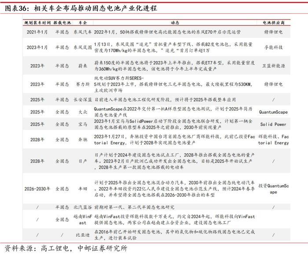
Task: Select the 奔驰 automaker cell
Action: 83,139
